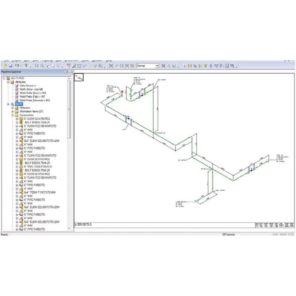Click the North Arrow attribute icon
Screen dimensions: 296x296
[x=17, y=89]
